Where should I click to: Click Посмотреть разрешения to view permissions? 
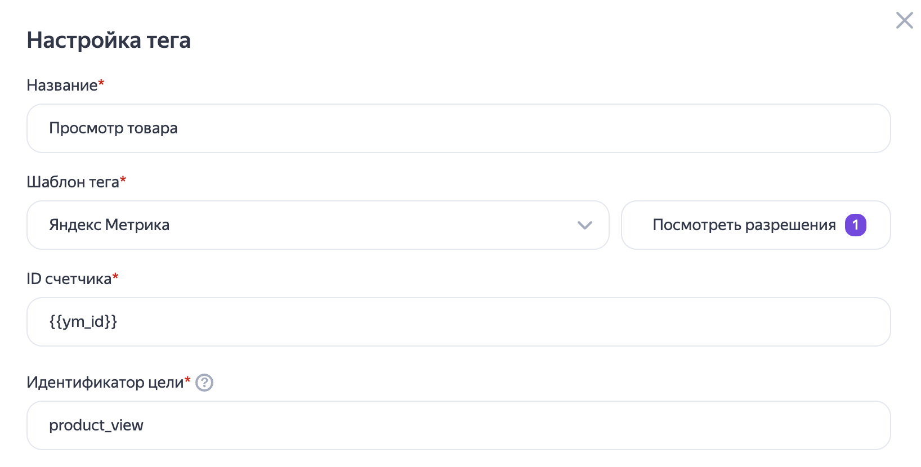[x=743, y=225]
